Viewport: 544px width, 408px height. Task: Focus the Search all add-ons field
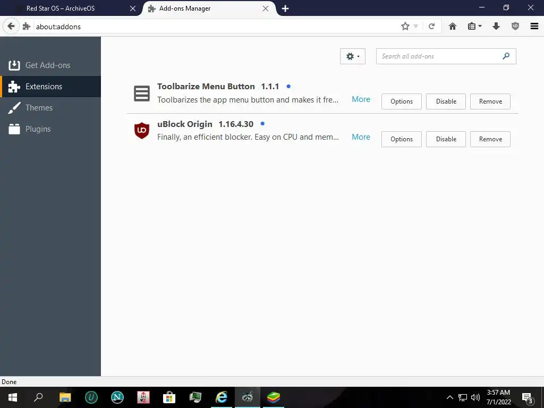coord(446,56)
